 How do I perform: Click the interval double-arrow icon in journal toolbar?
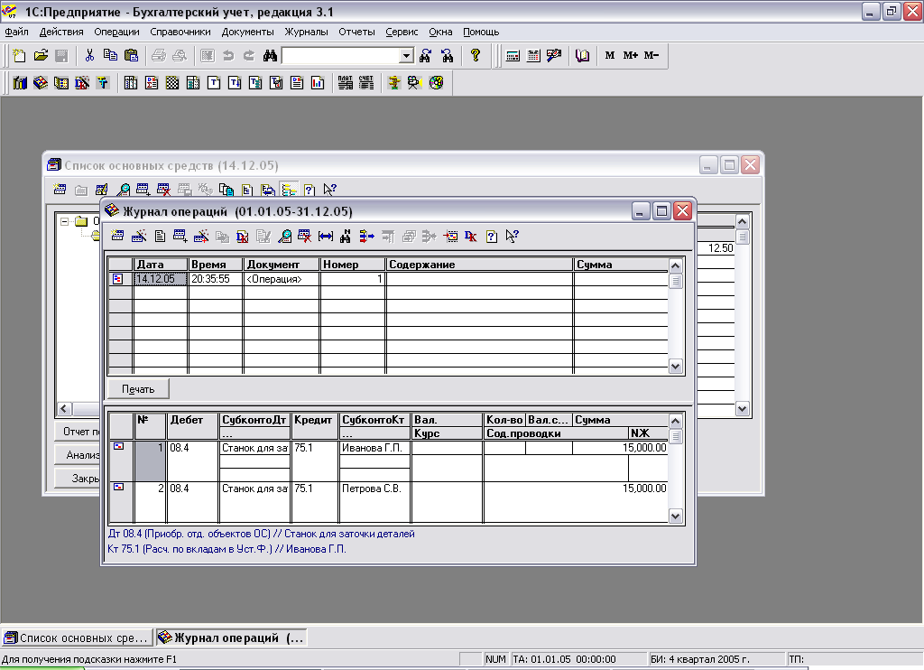[x=325, y=237]
